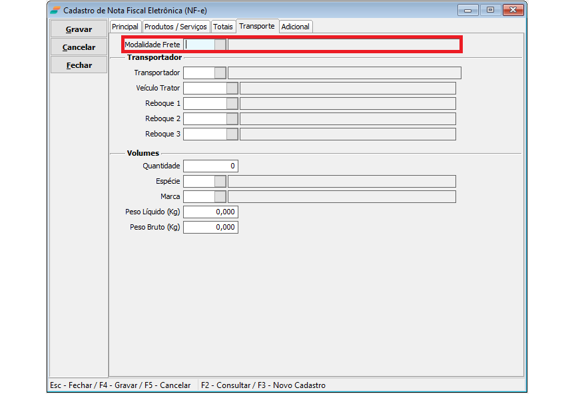Open the Produtos / Serviços tab
Viewport: 574px width, 394px height.
[x=176, y=27]
